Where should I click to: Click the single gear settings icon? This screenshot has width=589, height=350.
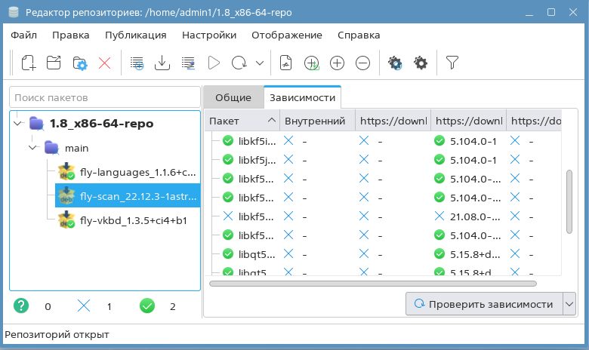[x=421, y=63]
